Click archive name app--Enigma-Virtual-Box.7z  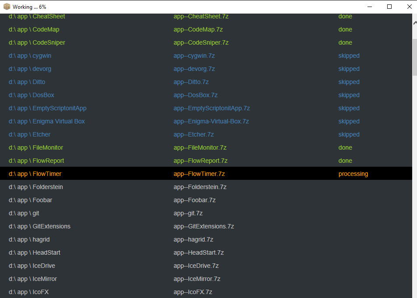[x=211, y=122]
